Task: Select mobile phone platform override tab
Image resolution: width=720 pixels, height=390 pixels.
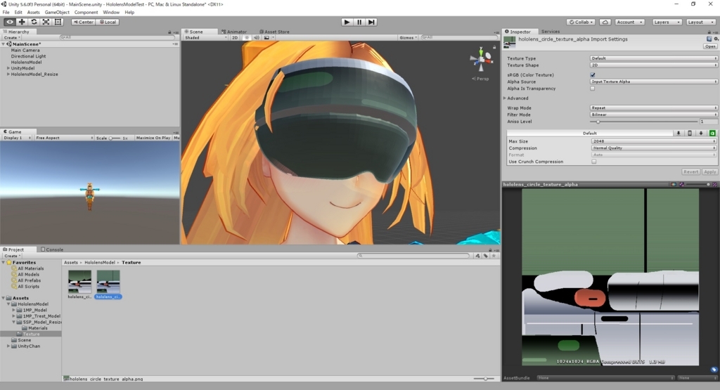Action: (x=690, y=133)
